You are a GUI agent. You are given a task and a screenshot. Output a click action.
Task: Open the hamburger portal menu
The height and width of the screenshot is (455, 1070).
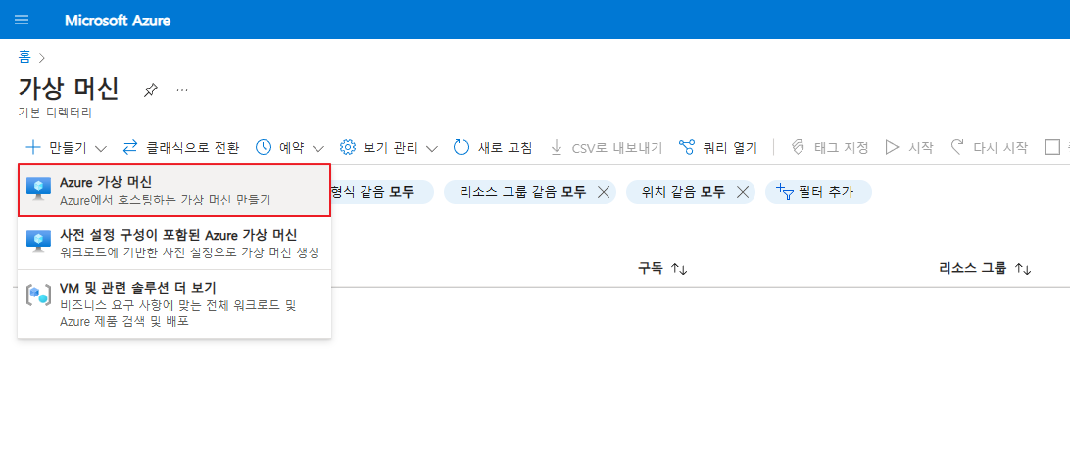(22, 20)
